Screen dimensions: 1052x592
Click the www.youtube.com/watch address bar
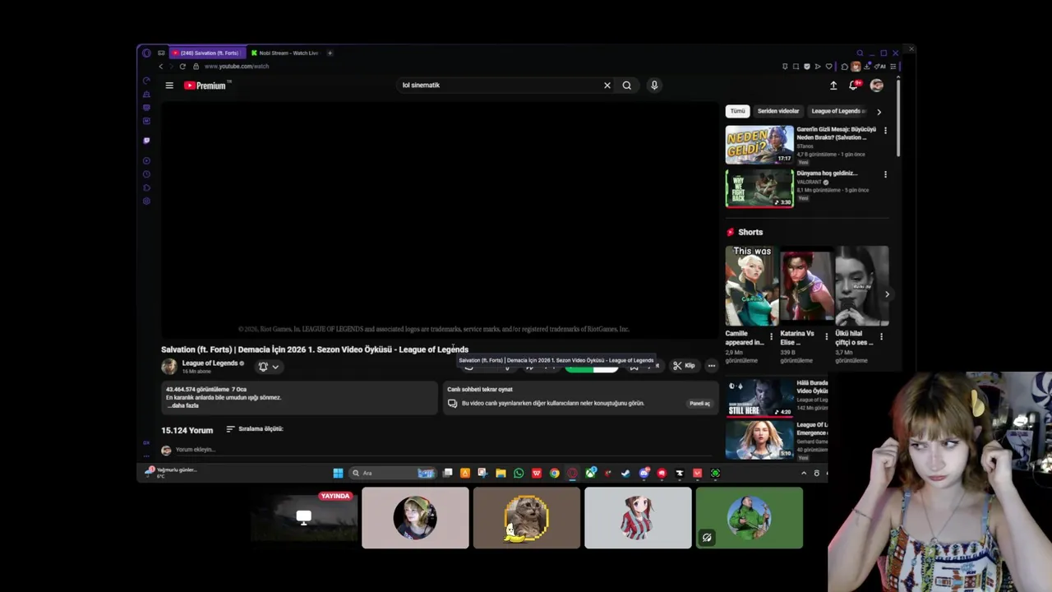pyautogui.click(x=237, y=67)
